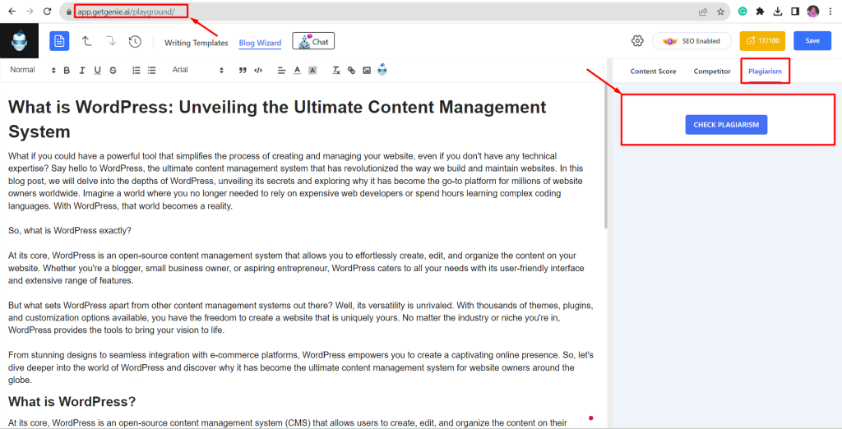
Task: Share this page from address bar
Action: pos(703,12)
